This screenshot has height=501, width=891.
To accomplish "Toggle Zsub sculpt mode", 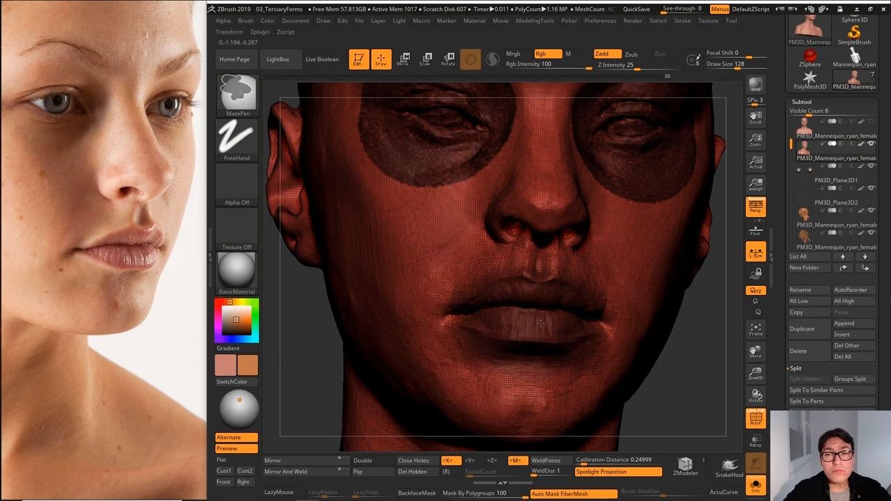I will [x=631, y=54].
